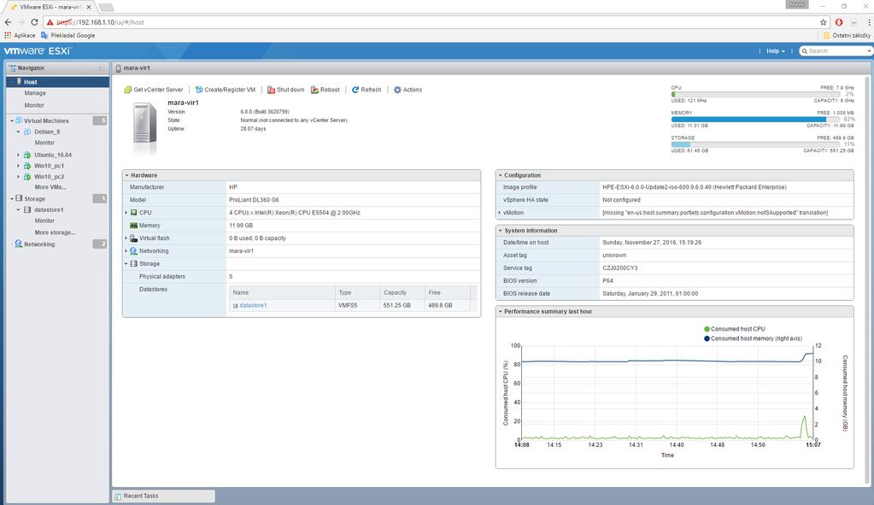Expand the Networking row in Hardware panel
This screenshot has width=874, height=505.
pyautogui.click(x=126, y=251)
